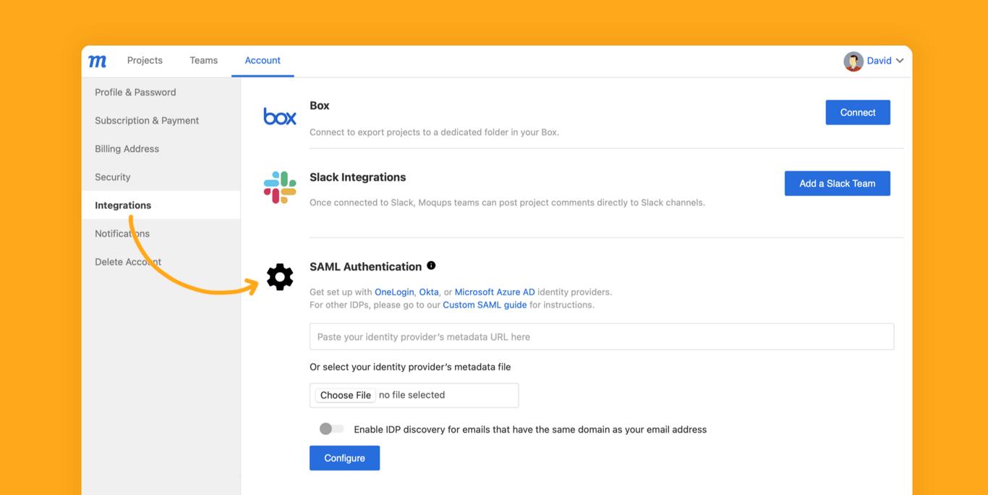Focus the metadata URL input field
Screen dimensions: 988x495
coord(601,337)
